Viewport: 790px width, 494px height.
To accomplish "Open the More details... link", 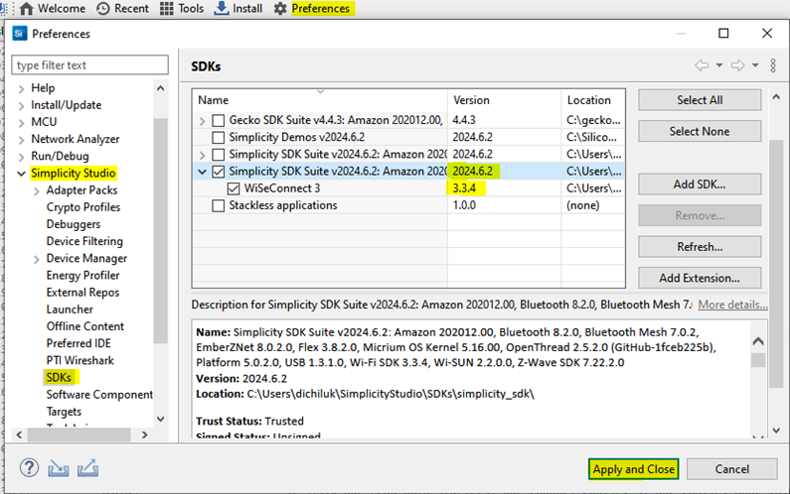I will pyautogui.click(x=732, y=305).
